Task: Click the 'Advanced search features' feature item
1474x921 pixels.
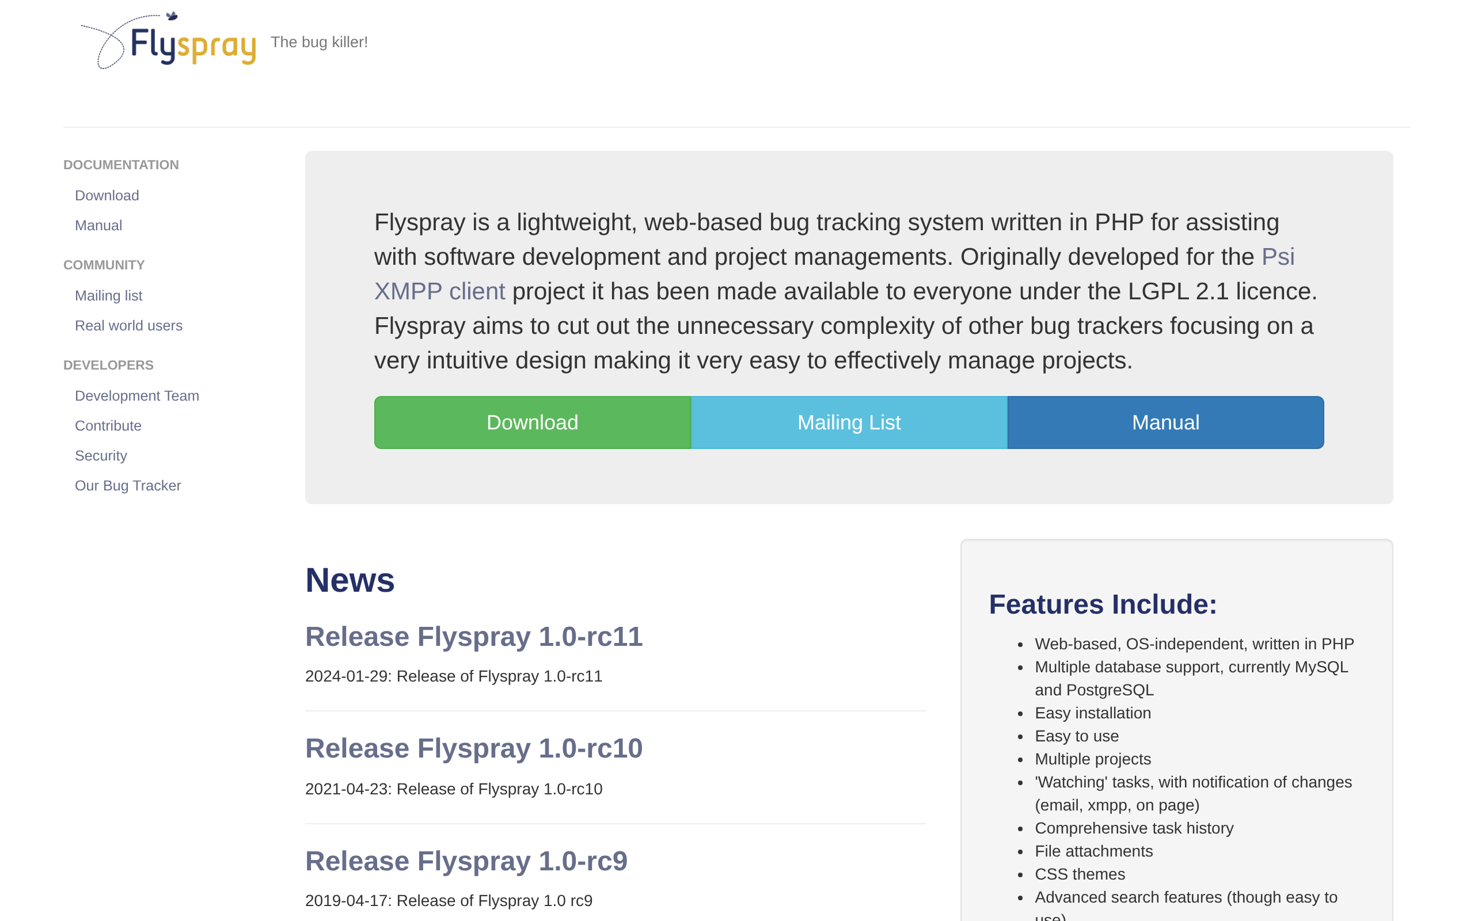Action: 1186,904
